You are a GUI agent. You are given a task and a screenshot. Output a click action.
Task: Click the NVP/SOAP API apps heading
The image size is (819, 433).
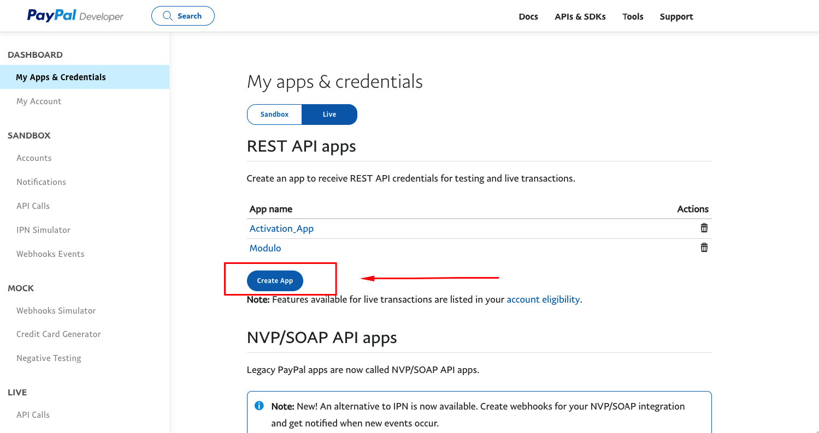click(322, 338)
